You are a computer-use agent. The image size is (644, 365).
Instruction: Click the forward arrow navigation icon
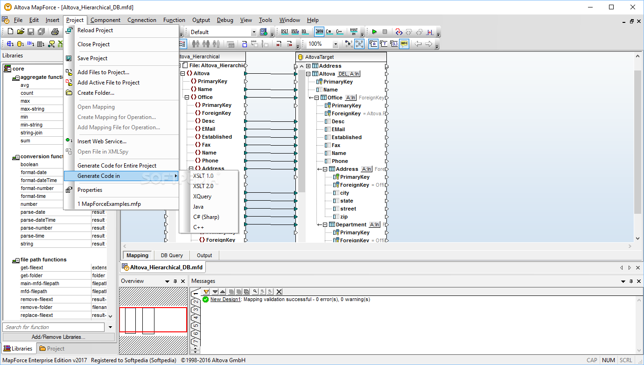(428, 44)
